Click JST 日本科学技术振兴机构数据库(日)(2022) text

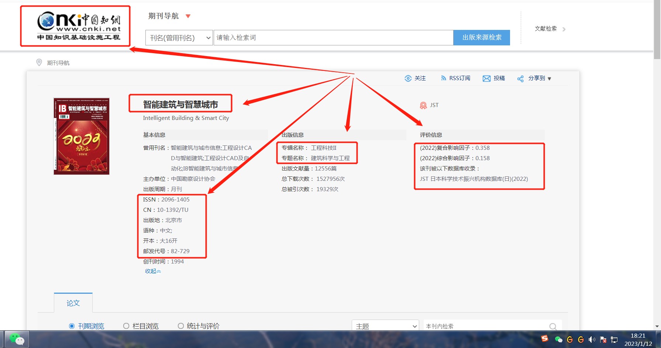click(474, 179)
